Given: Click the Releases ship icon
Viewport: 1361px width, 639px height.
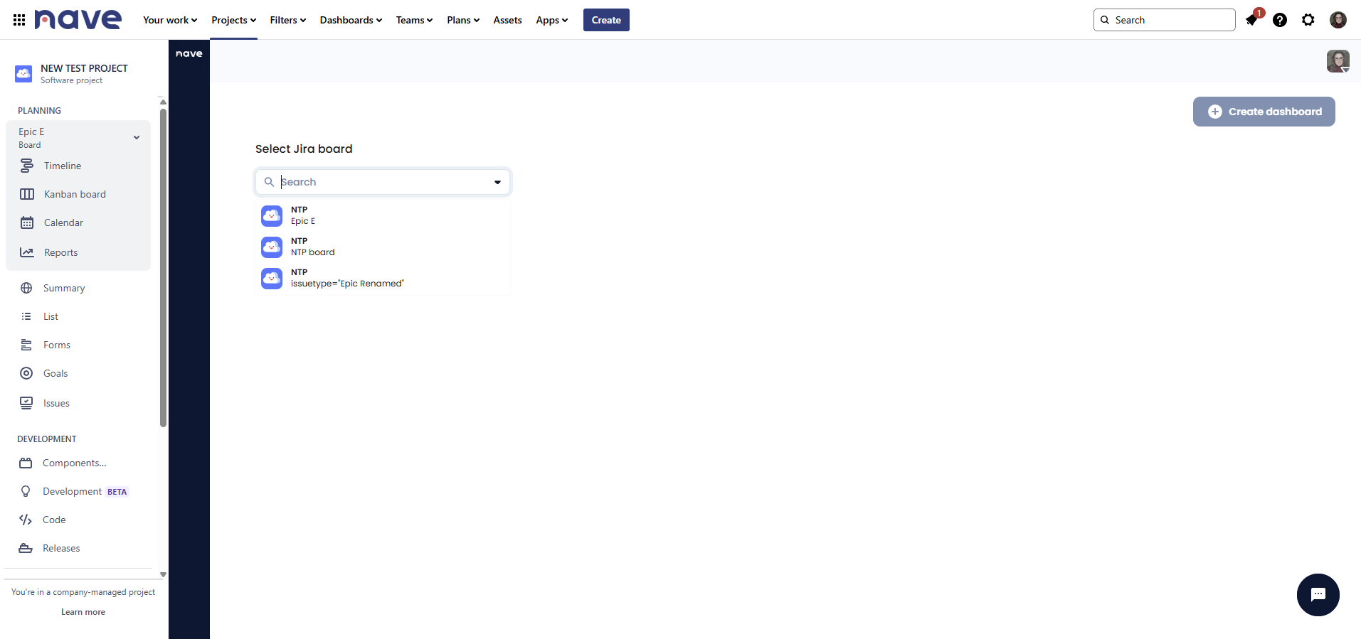Looking at the screenshot, I should [26, 548].
